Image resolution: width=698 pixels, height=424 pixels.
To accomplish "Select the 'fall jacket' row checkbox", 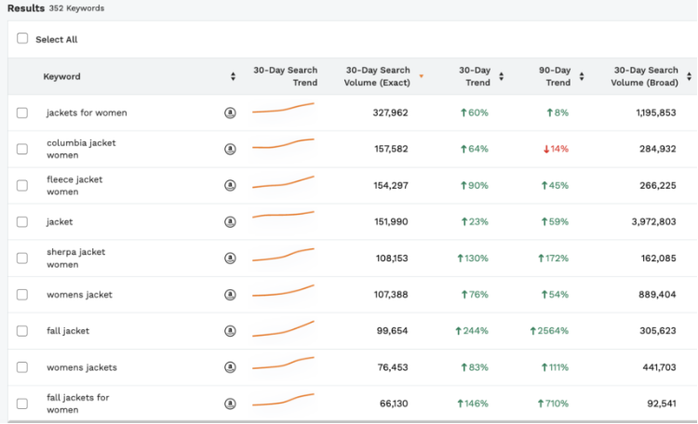I will (x=22, y=331).
